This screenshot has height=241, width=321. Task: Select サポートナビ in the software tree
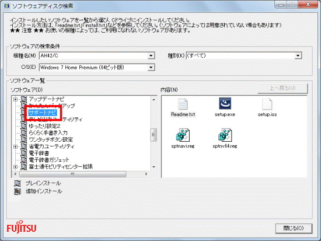click(x=43, y=113)
